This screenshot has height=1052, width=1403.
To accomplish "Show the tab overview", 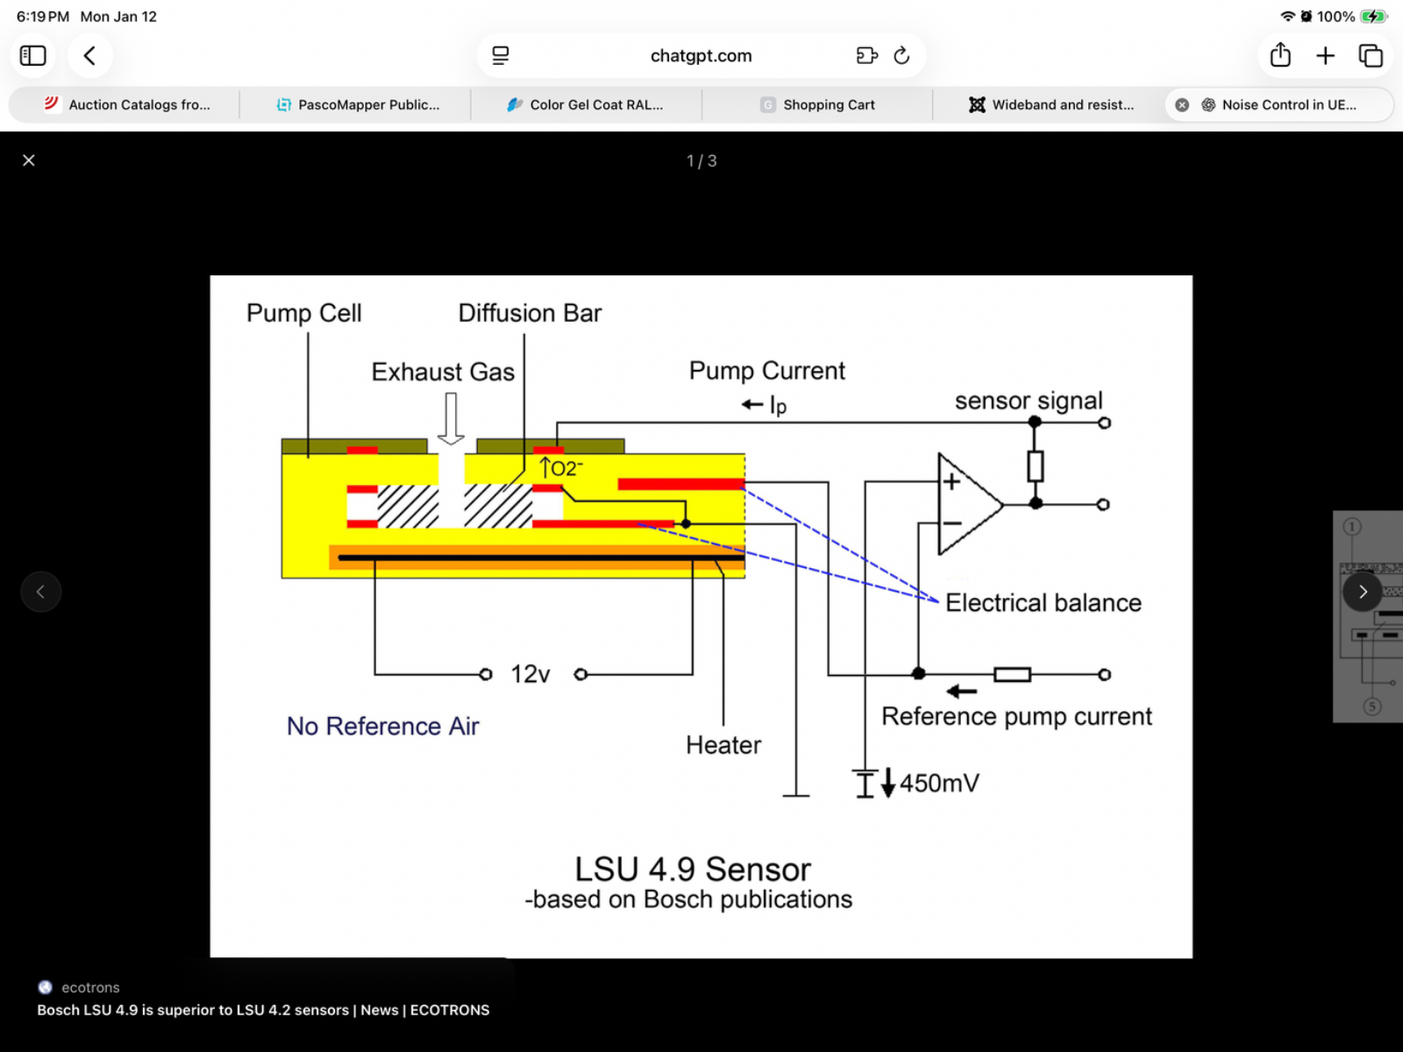I will [x=1370, y=56].
